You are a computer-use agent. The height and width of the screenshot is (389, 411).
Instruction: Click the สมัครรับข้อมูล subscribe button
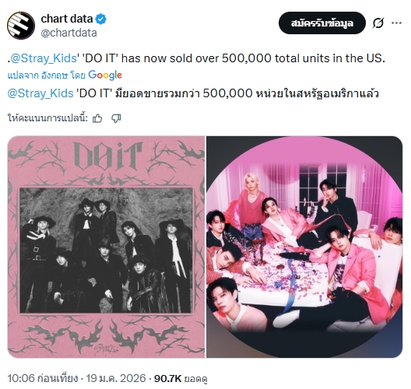(322, 23)
